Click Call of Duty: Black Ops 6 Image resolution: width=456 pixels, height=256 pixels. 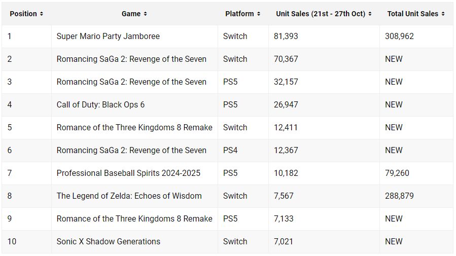[100, 105]
